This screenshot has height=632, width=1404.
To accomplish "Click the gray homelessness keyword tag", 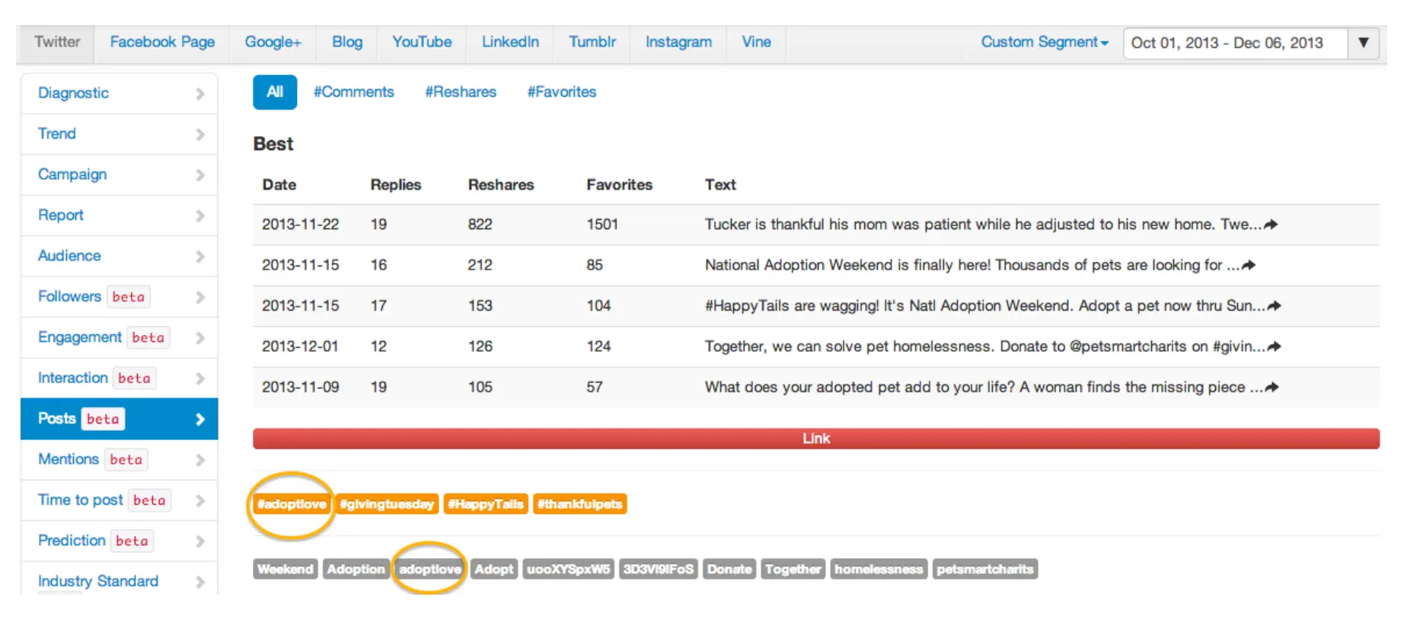I will click(878, 570).
